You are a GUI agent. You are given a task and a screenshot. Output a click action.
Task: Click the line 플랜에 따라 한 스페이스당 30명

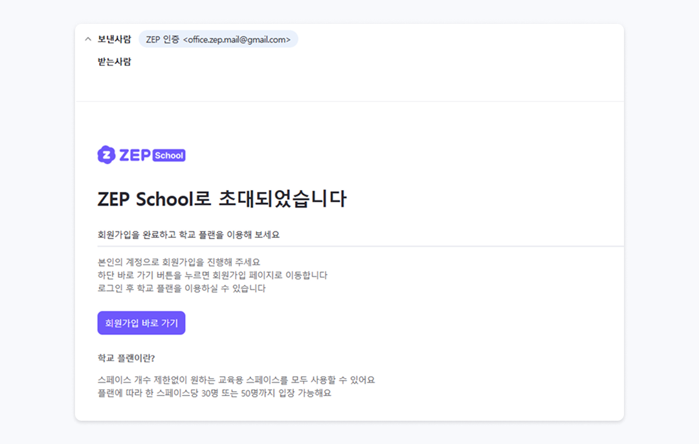tap(214, 393)
